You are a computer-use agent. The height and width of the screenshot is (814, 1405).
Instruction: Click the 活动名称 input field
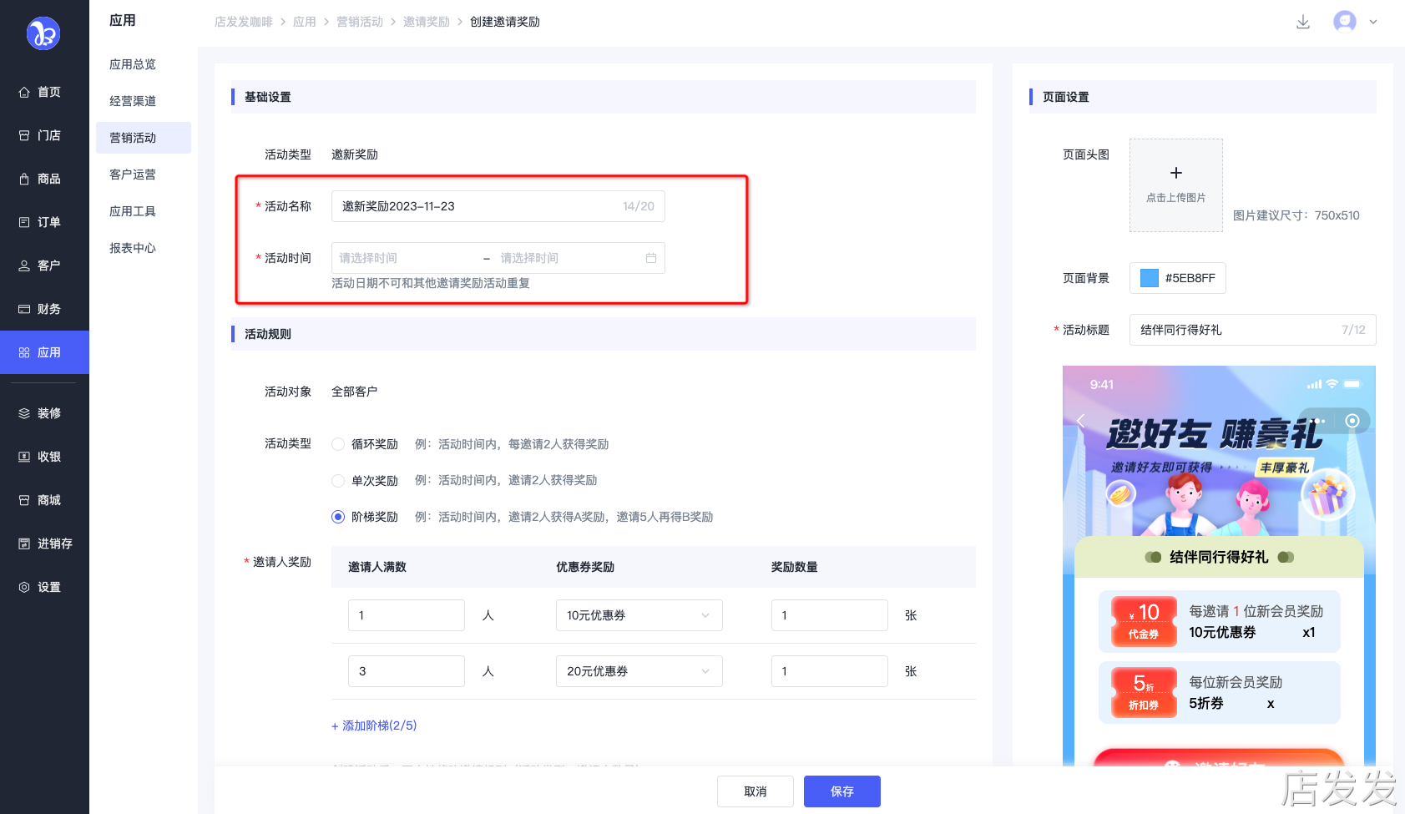pyautogui.click(x=498, y=206)
